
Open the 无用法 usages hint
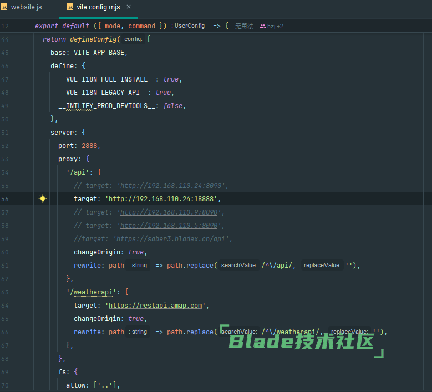(x=244, y=26)
